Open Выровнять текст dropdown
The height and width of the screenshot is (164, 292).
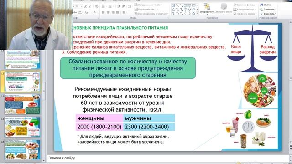click(146, 9)
